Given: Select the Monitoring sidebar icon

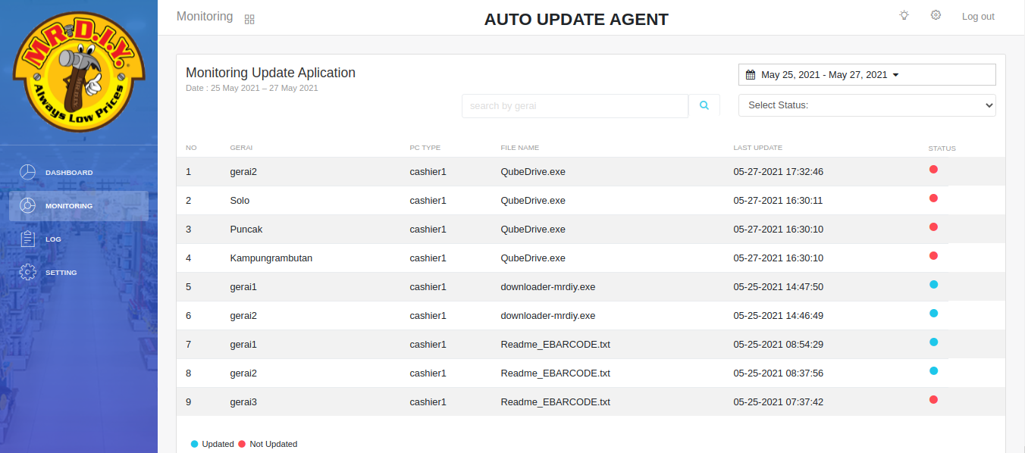Looking at the screenshot, I should point(28,206).
